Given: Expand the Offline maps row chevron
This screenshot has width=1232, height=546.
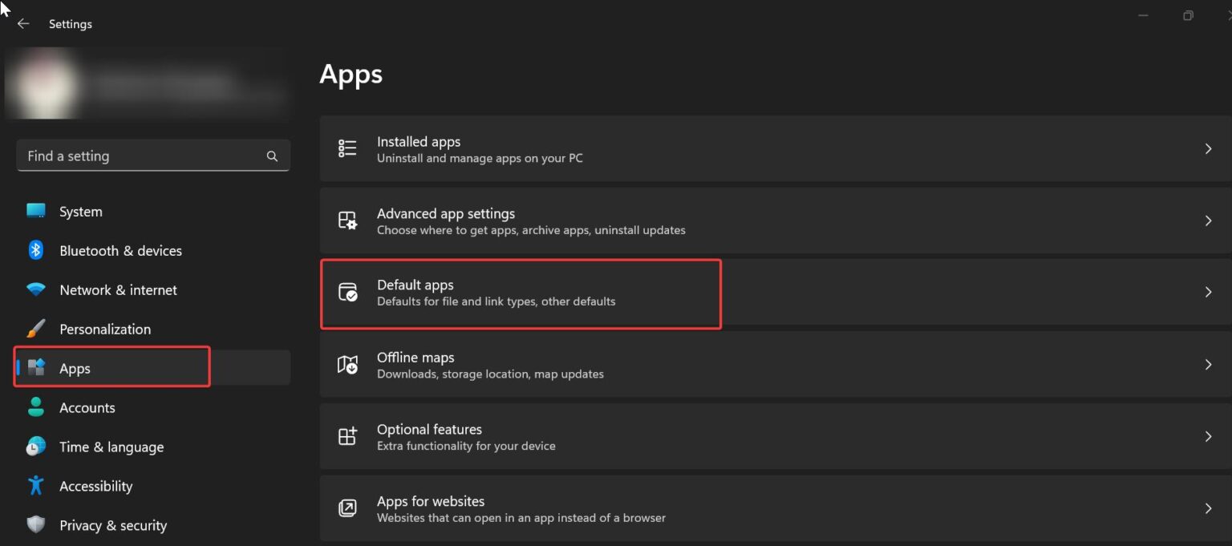Looking at the screenshot, I should click(x=1208, y=365).
